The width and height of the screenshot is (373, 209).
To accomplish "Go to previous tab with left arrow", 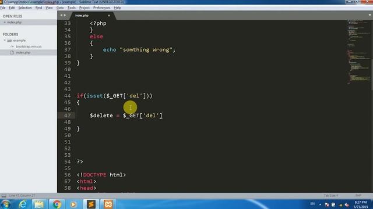I will click(61, 15).
